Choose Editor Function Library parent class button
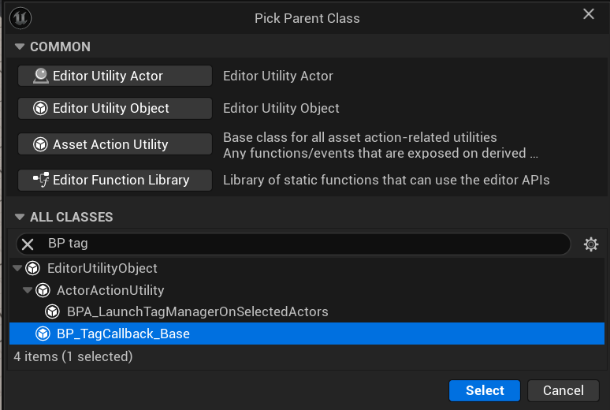This screenshot has height=410, width=610. tap(115, 181)
